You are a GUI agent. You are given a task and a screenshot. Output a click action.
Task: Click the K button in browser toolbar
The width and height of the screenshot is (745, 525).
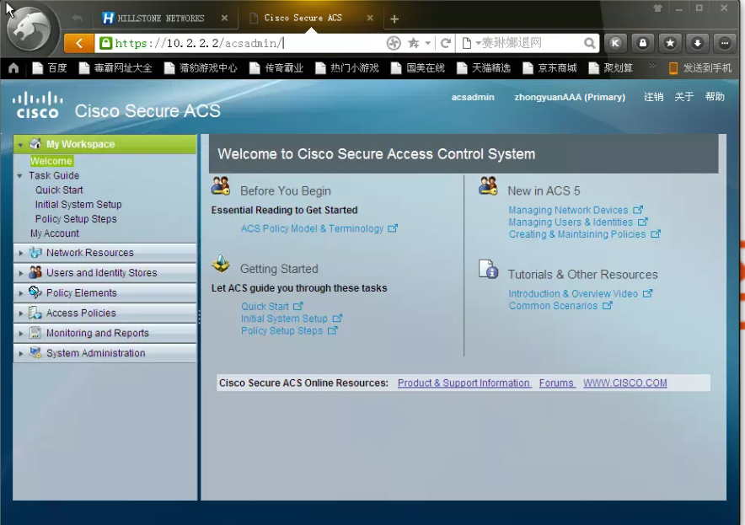click(x=615, y=43)
